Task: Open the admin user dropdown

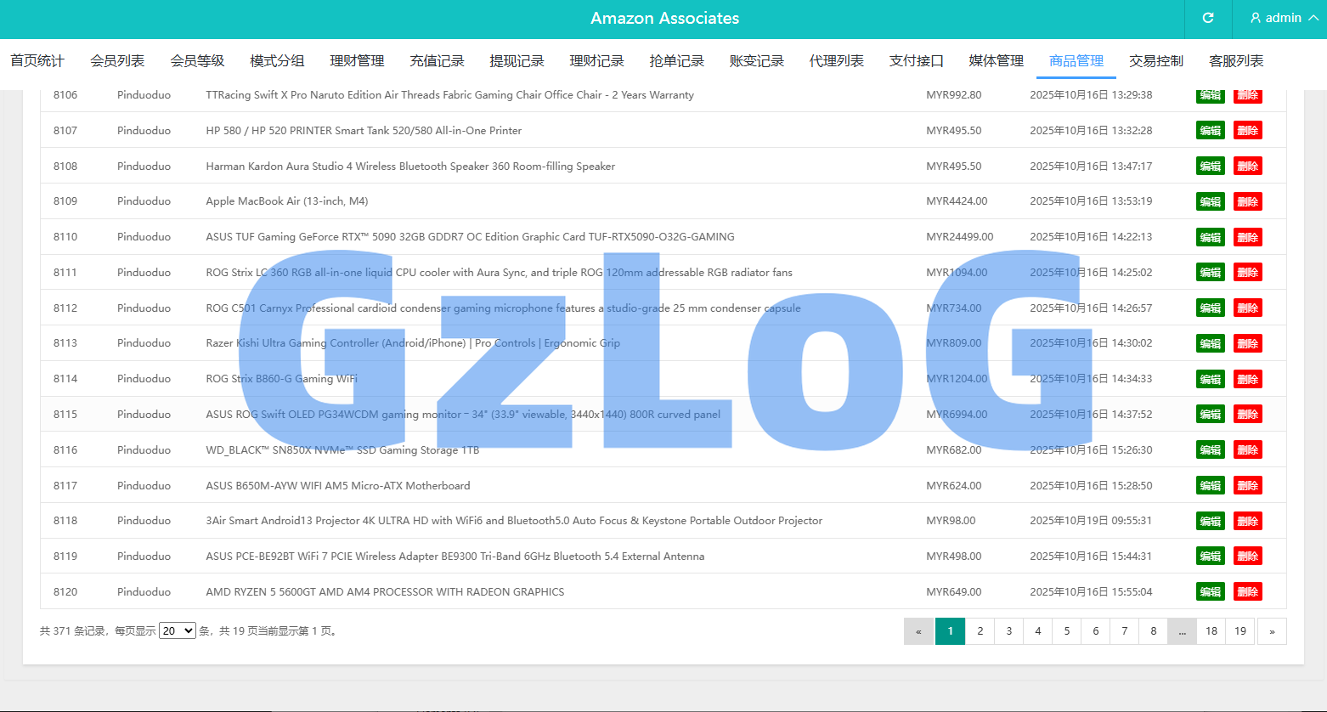Action: (x=1284, y=18)
